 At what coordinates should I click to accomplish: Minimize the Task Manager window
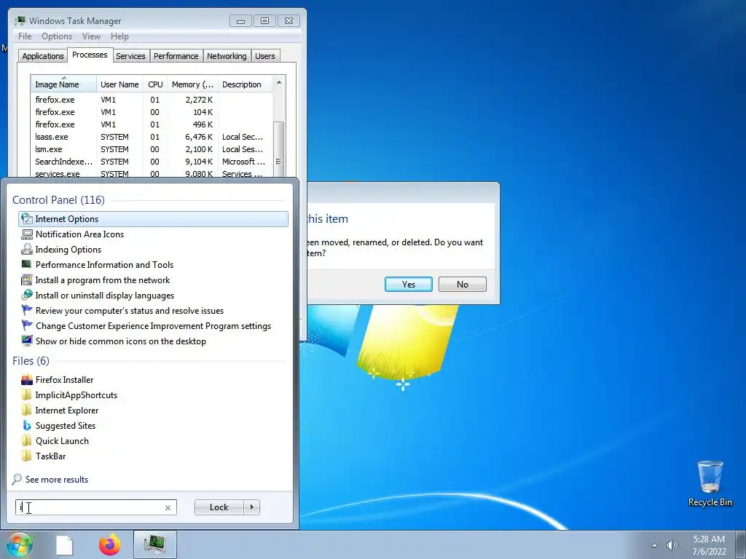[240, 21]
